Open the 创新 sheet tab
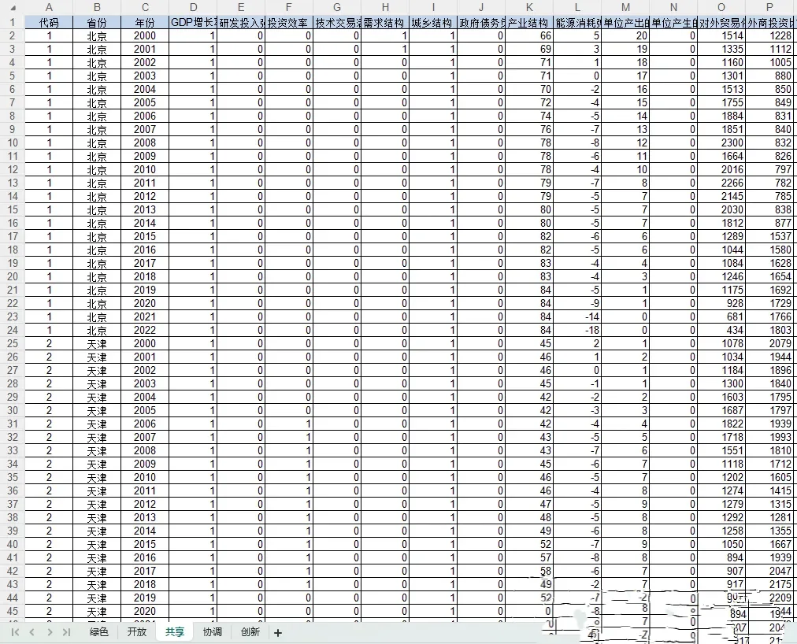 coord(250,632)
